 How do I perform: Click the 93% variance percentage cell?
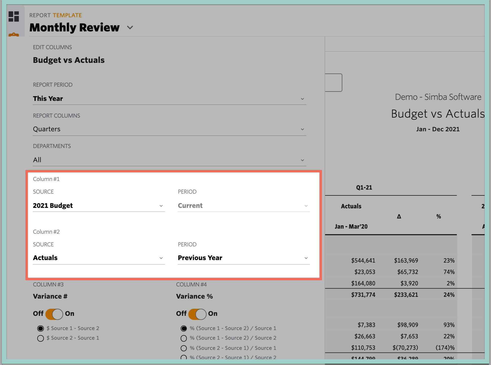pyautogui.click(x=449, y=325)
